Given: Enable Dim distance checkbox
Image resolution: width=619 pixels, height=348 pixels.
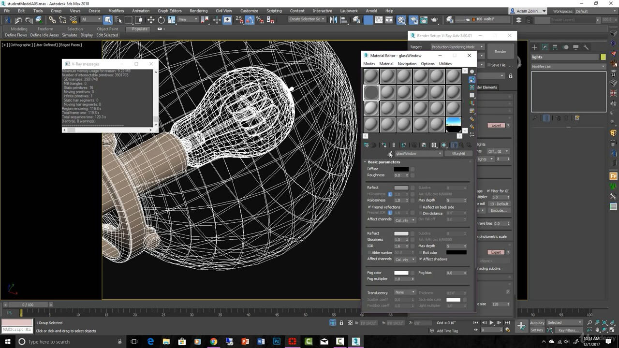Looking at the screenshot, I should [420, 213].
